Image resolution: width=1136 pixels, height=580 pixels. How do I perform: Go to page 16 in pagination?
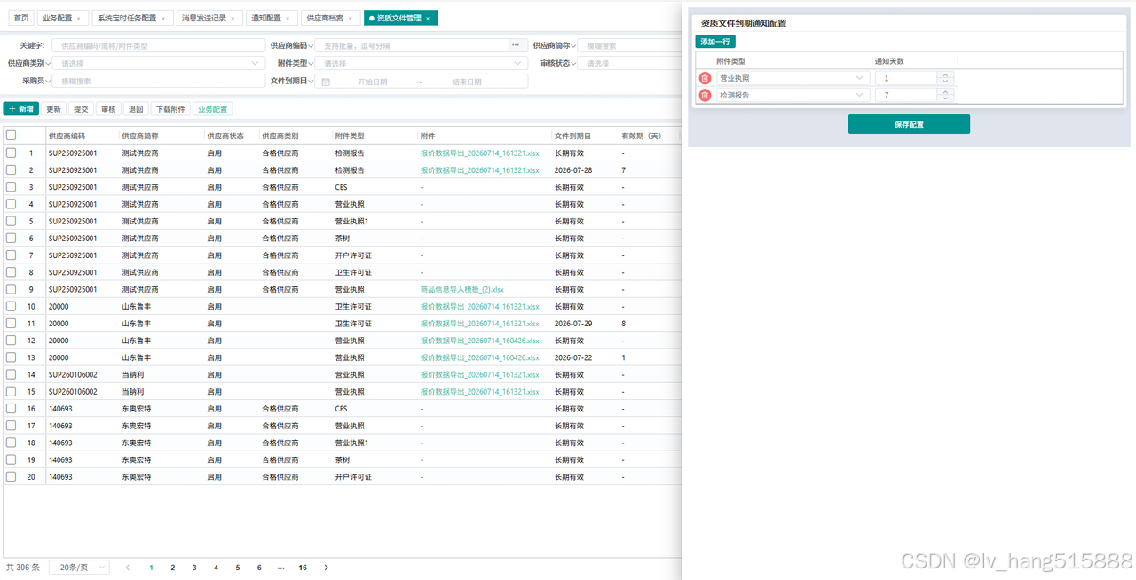click(303, 568)
